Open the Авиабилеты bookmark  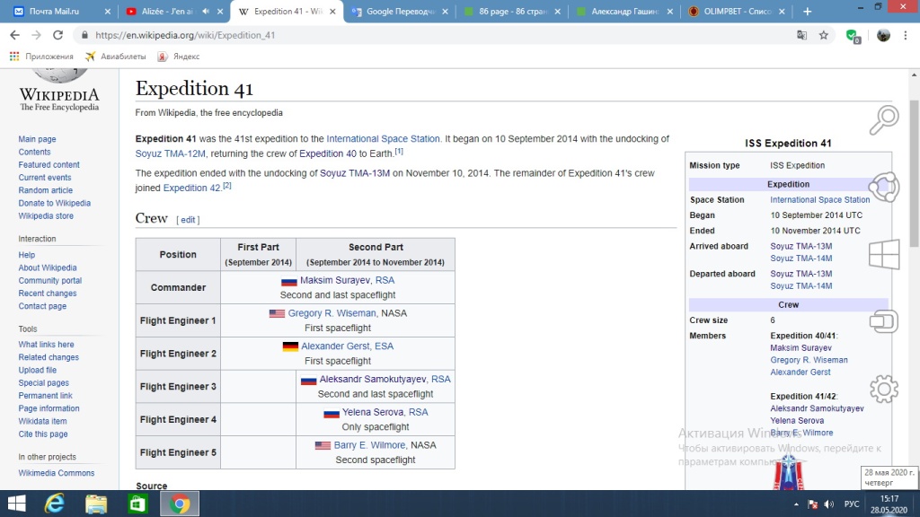116,57
